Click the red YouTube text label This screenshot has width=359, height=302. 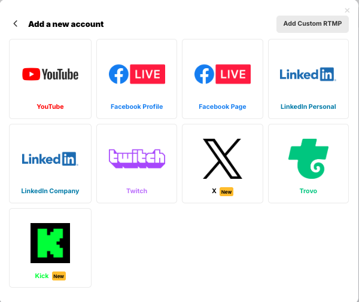point(50,106)
